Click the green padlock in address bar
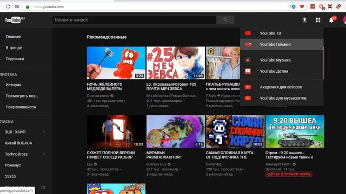The height and width of the screenshot is (194, 346). [28, 7]
